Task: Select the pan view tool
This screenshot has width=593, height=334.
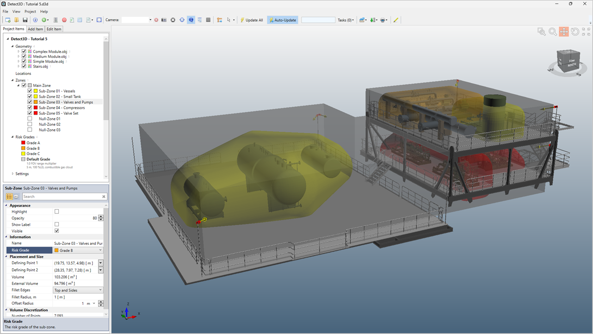Action: click(564, 31)
